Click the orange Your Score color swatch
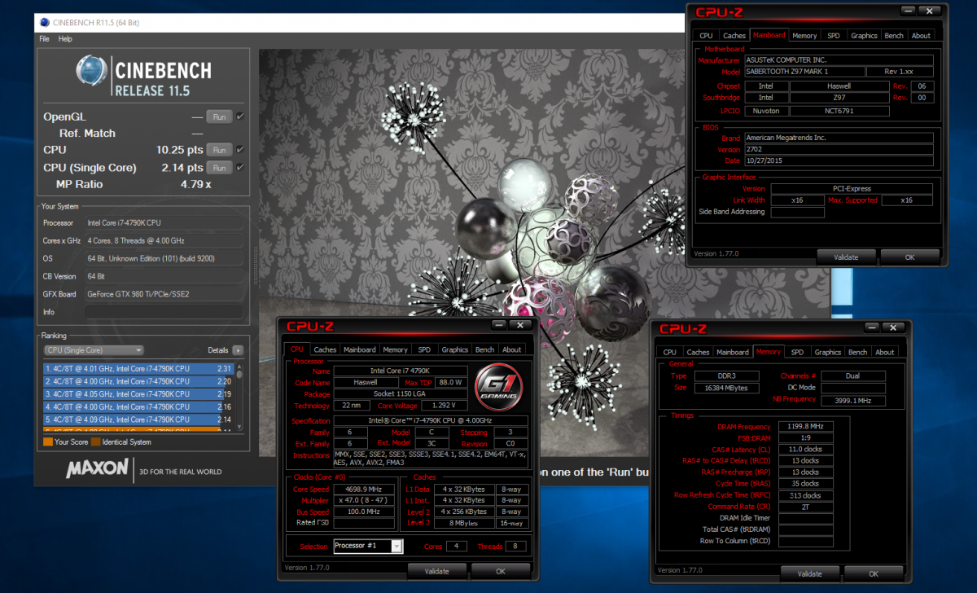The width and height of the screenshot is (977, 593). [x=47, y=441]
